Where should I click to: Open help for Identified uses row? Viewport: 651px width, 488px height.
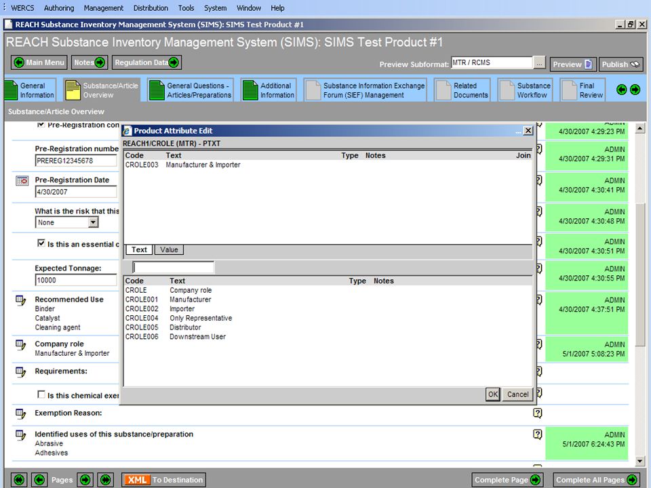click(x=538, y=434)
